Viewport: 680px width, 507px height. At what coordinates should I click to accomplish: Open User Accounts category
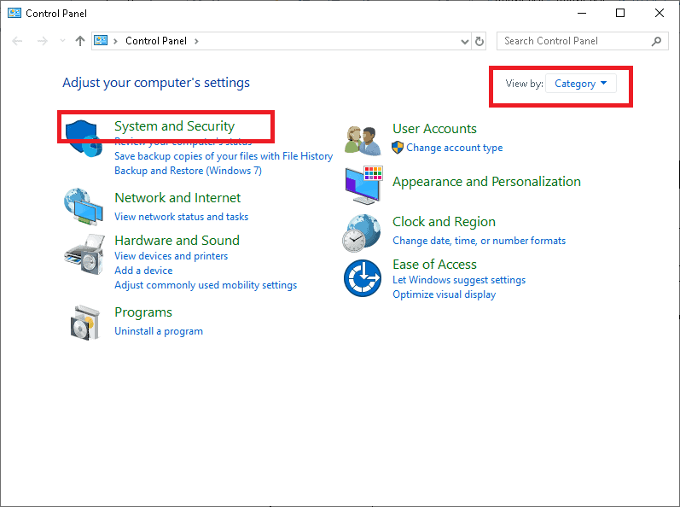[x=434, y=129]
